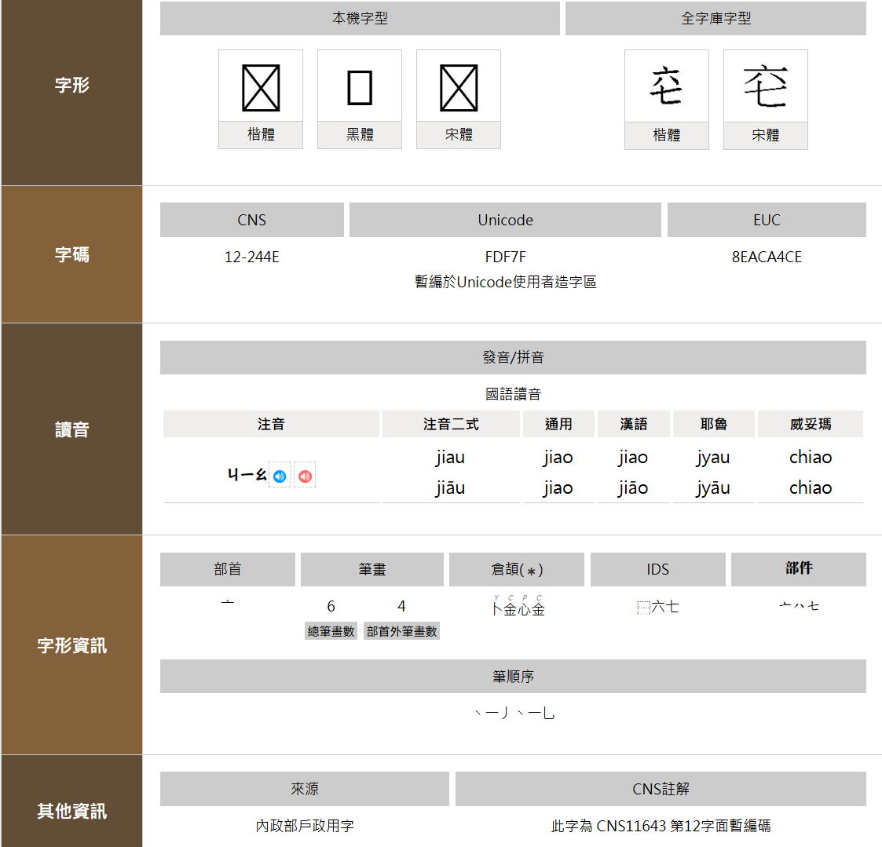882x847 pixels.
Task: Click the EUC column header
Action: (x=767, y=220)
